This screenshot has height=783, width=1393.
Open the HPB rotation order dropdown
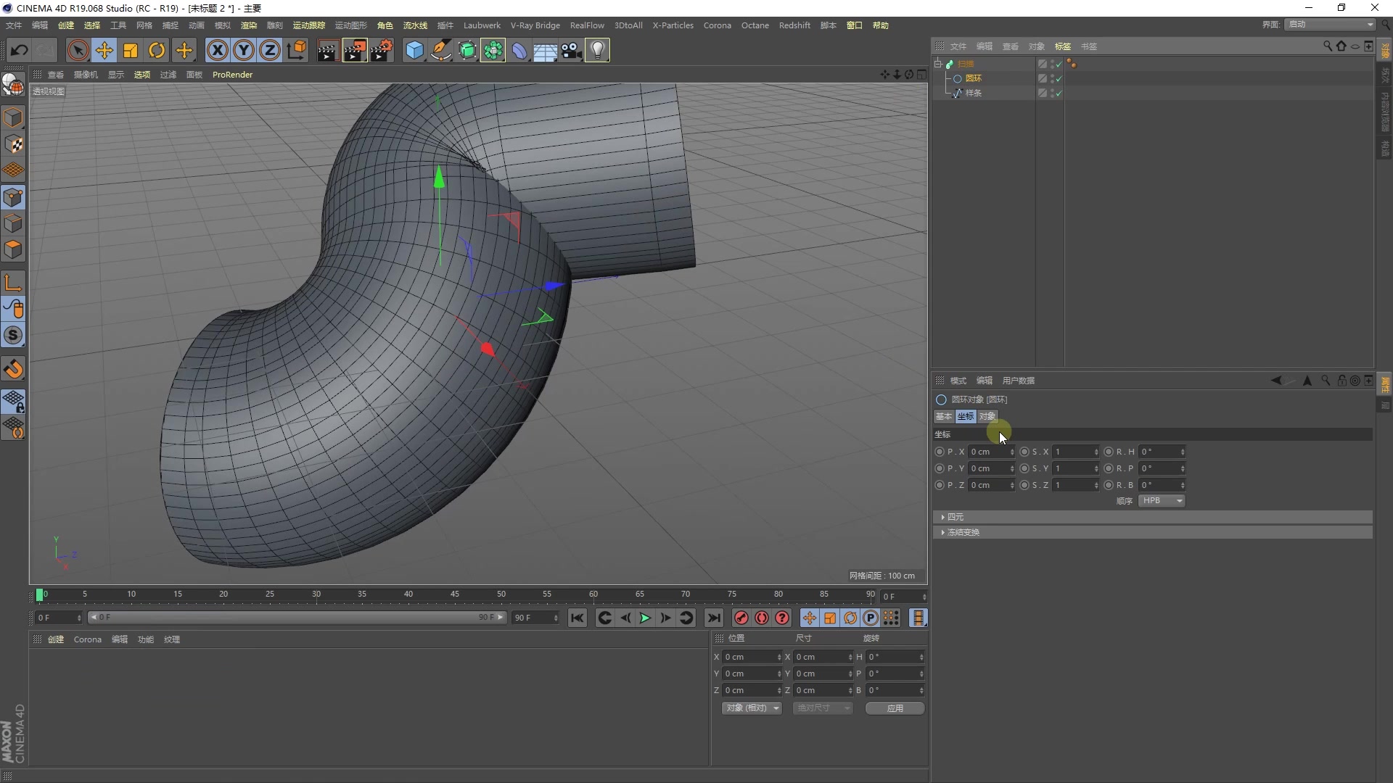1161,500
